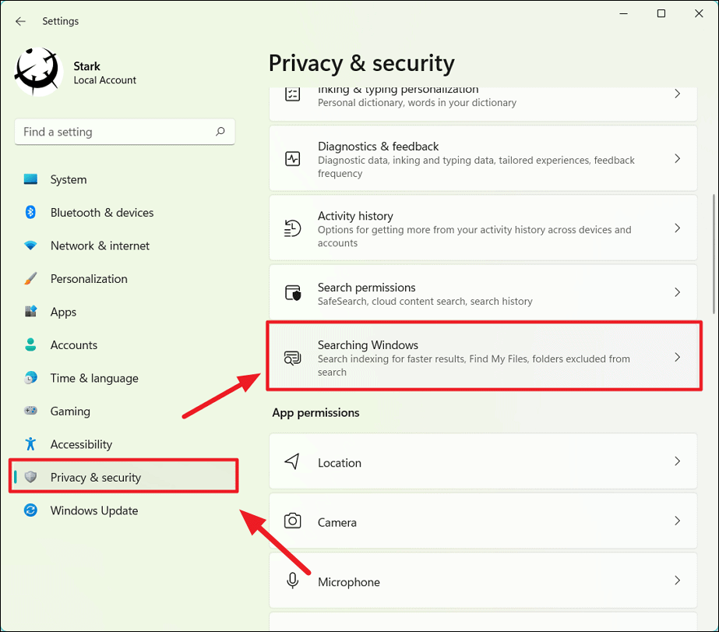719x632 pixels.
Task: Click the Location arrow icon
Action: click(292, 461)
